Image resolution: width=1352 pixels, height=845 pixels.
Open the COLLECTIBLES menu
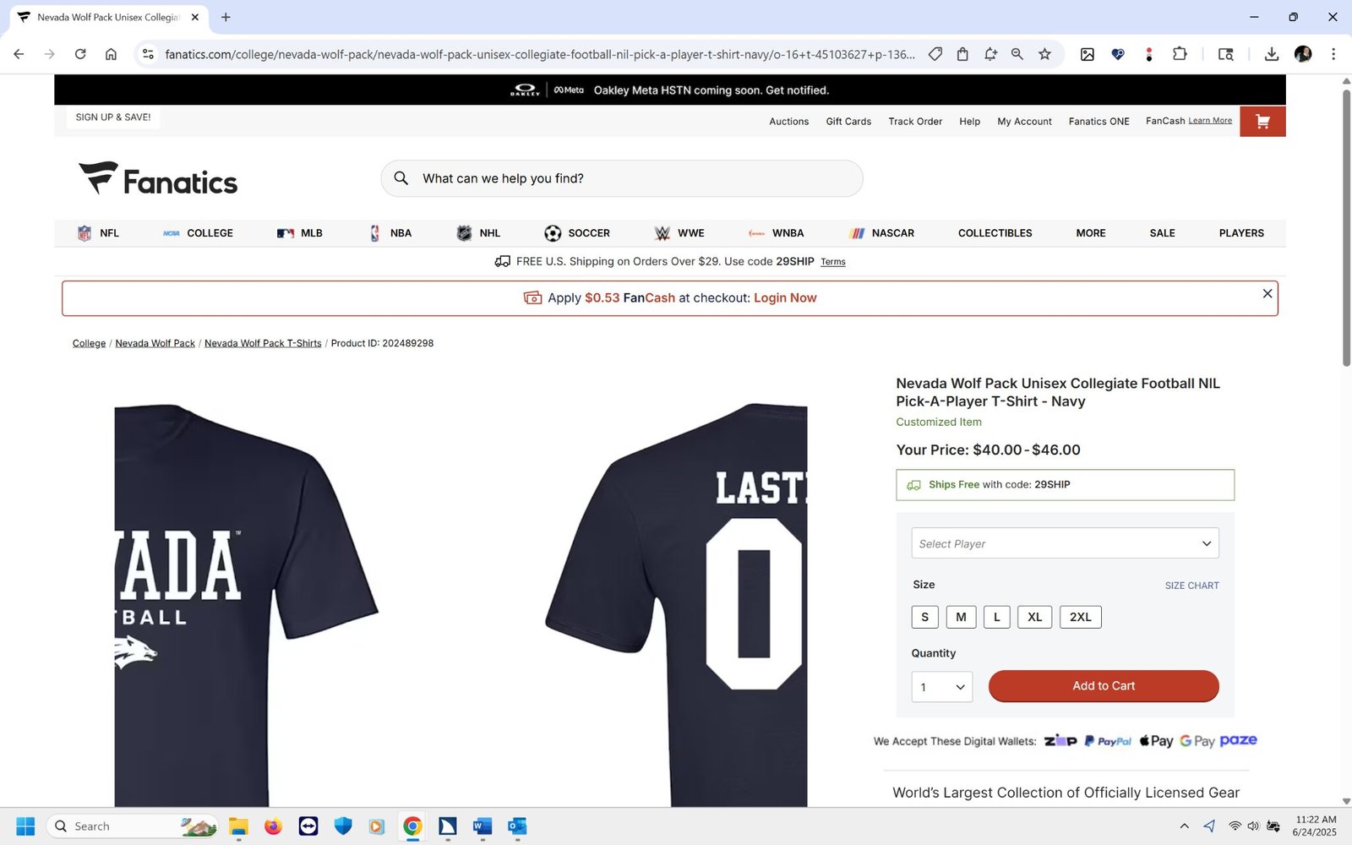[995, 233]
